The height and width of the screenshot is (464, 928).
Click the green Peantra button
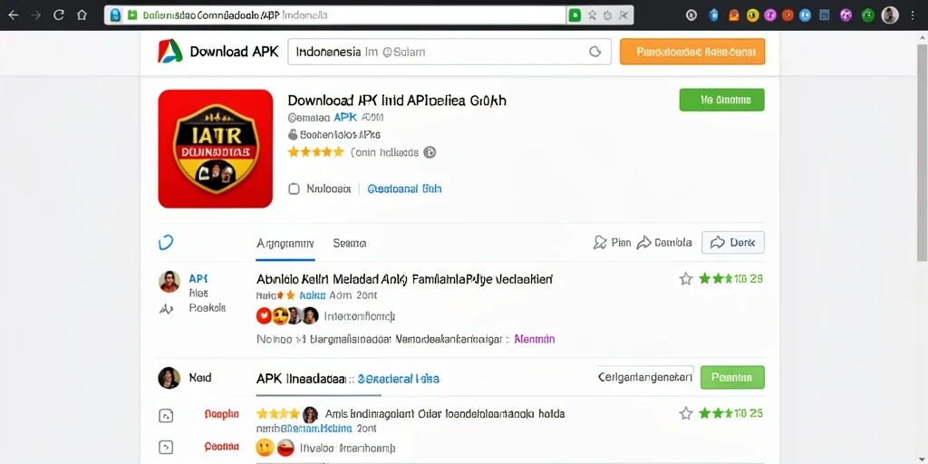[732, 377]
